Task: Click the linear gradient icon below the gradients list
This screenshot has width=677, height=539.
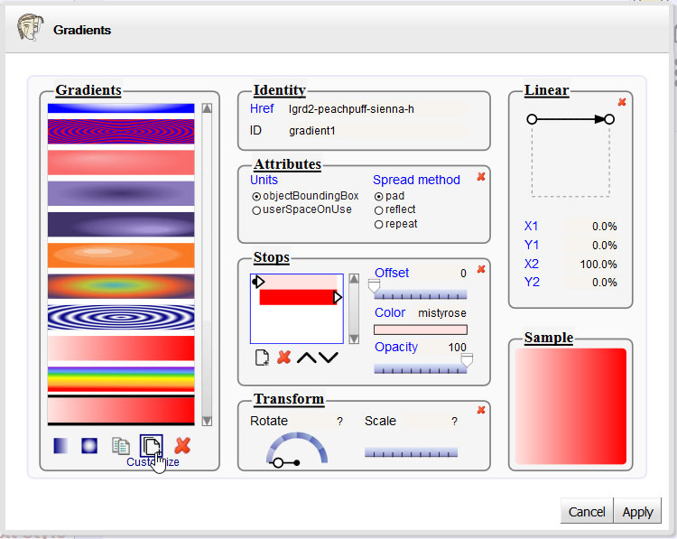Action: tap(60, 445)
